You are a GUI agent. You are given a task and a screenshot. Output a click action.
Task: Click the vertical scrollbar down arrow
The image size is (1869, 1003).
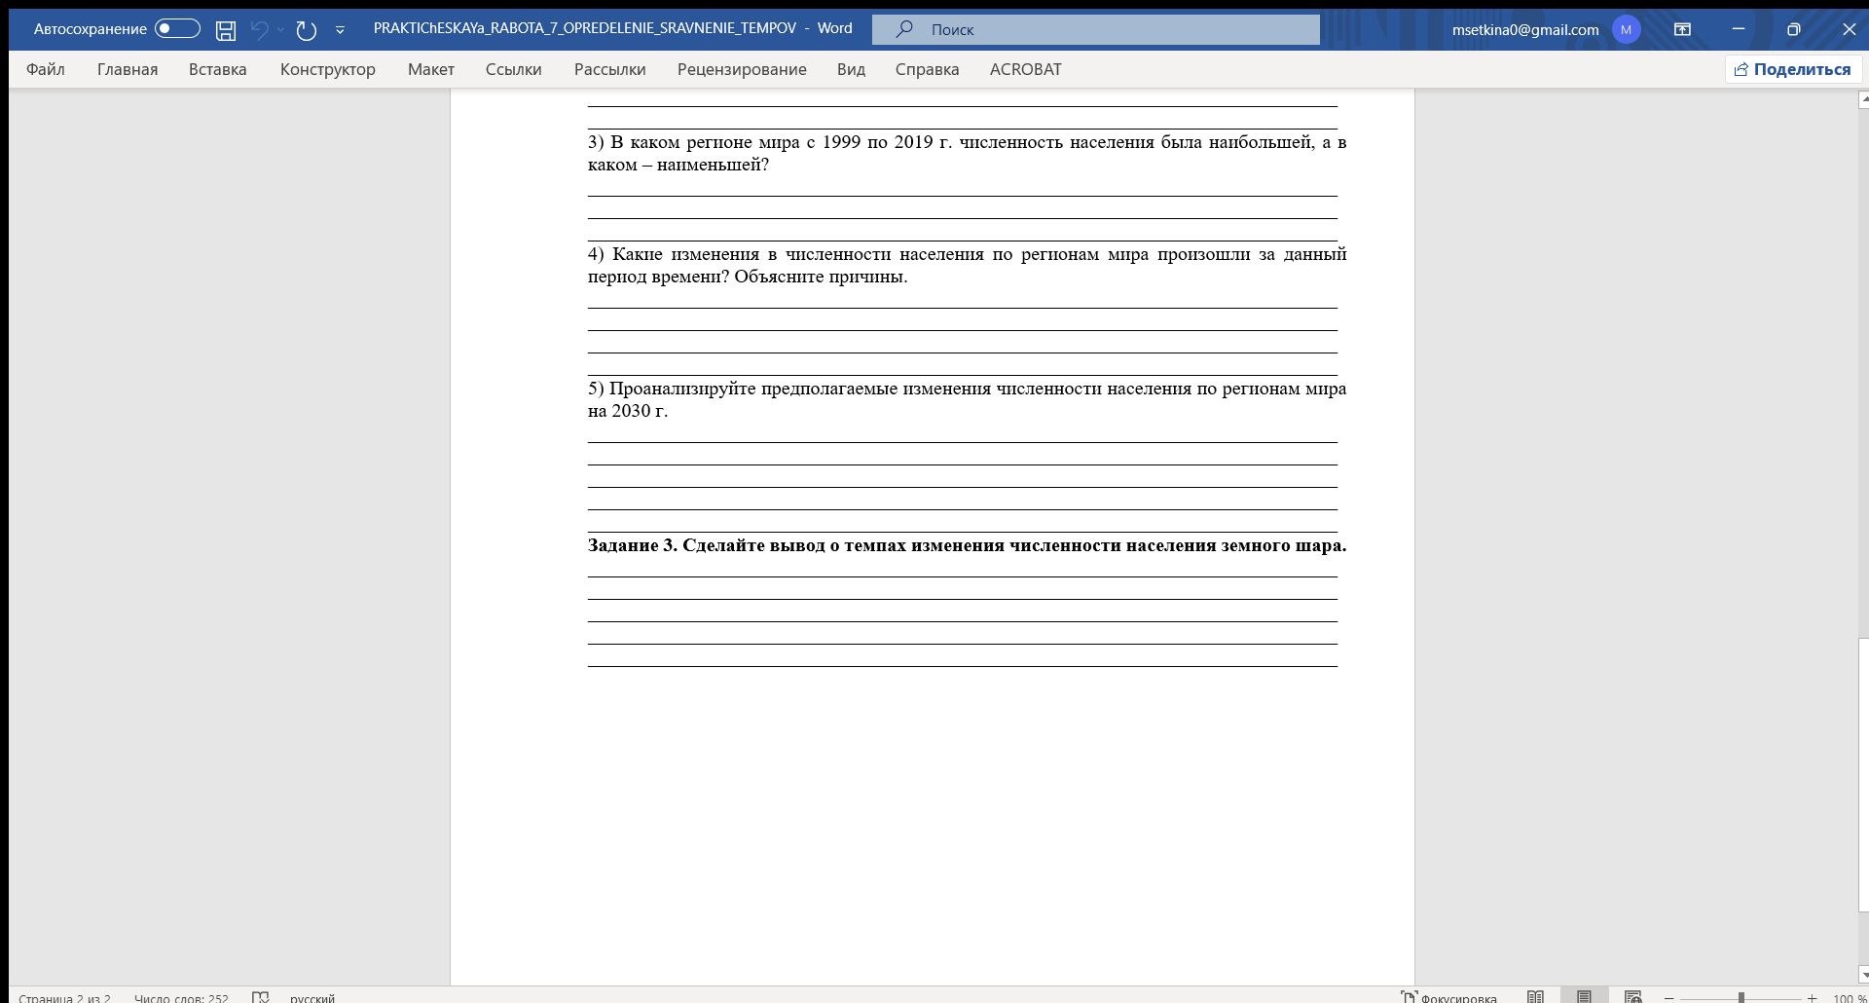[x=1862, y=975]
